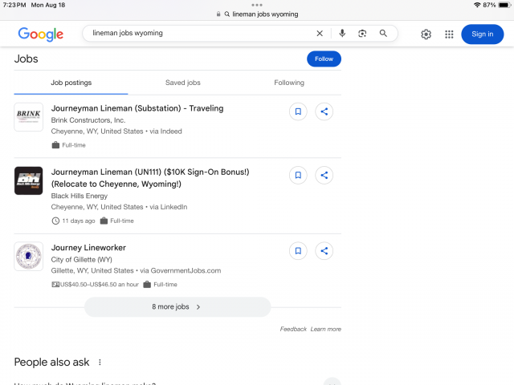Click the Black Hills Energy logo
The image size is (514, 385).
[29, 180]
